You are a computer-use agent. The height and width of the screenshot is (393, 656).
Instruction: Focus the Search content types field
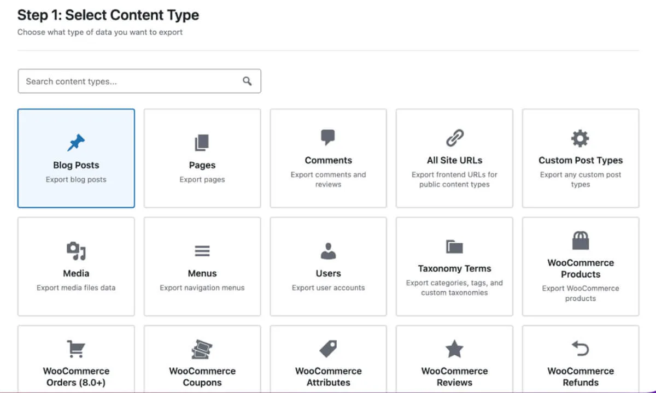tap(139, 81)
